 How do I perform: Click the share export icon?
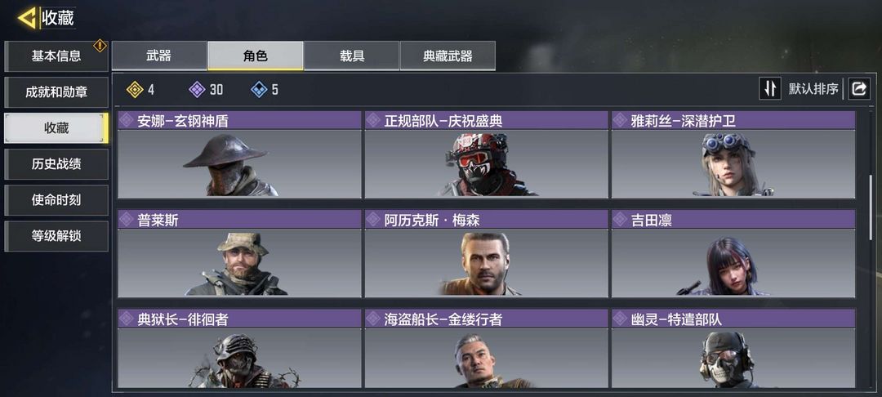tap(859, 89)
